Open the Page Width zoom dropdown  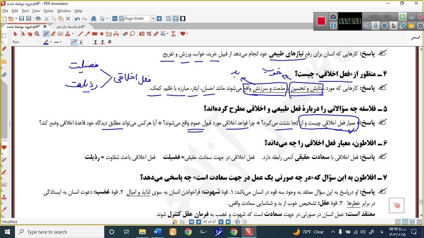click(x=153, y=19)
